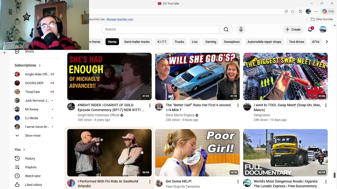This screenshot has height=189, width=337.
Task: Select the ATVs filter chip
Action: pos(315,42)
